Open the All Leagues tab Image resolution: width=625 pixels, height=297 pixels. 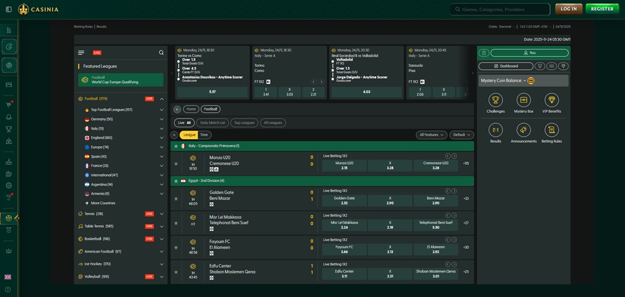[273, 123]
